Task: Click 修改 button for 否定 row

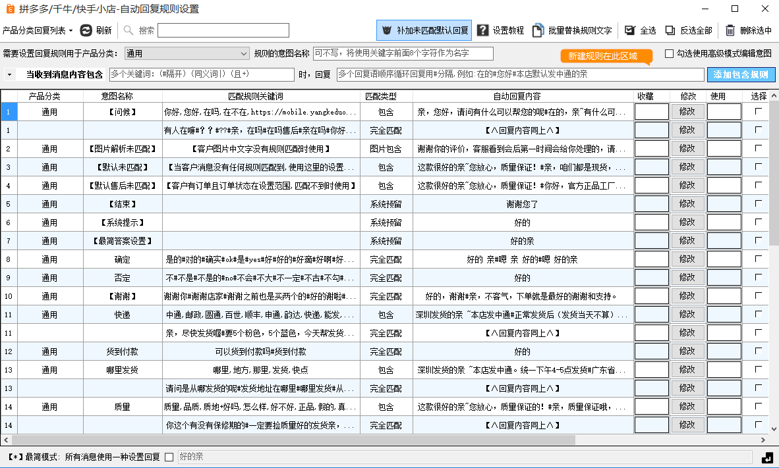Action: (x=687, y=277)
